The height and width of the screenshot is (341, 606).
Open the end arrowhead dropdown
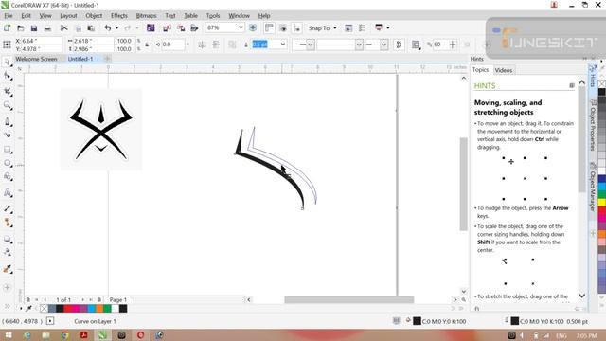pos(383,45)
